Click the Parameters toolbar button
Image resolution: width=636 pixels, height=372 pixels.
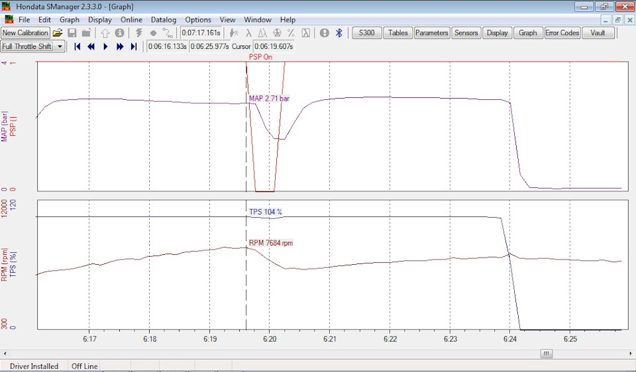click(431, 33)
